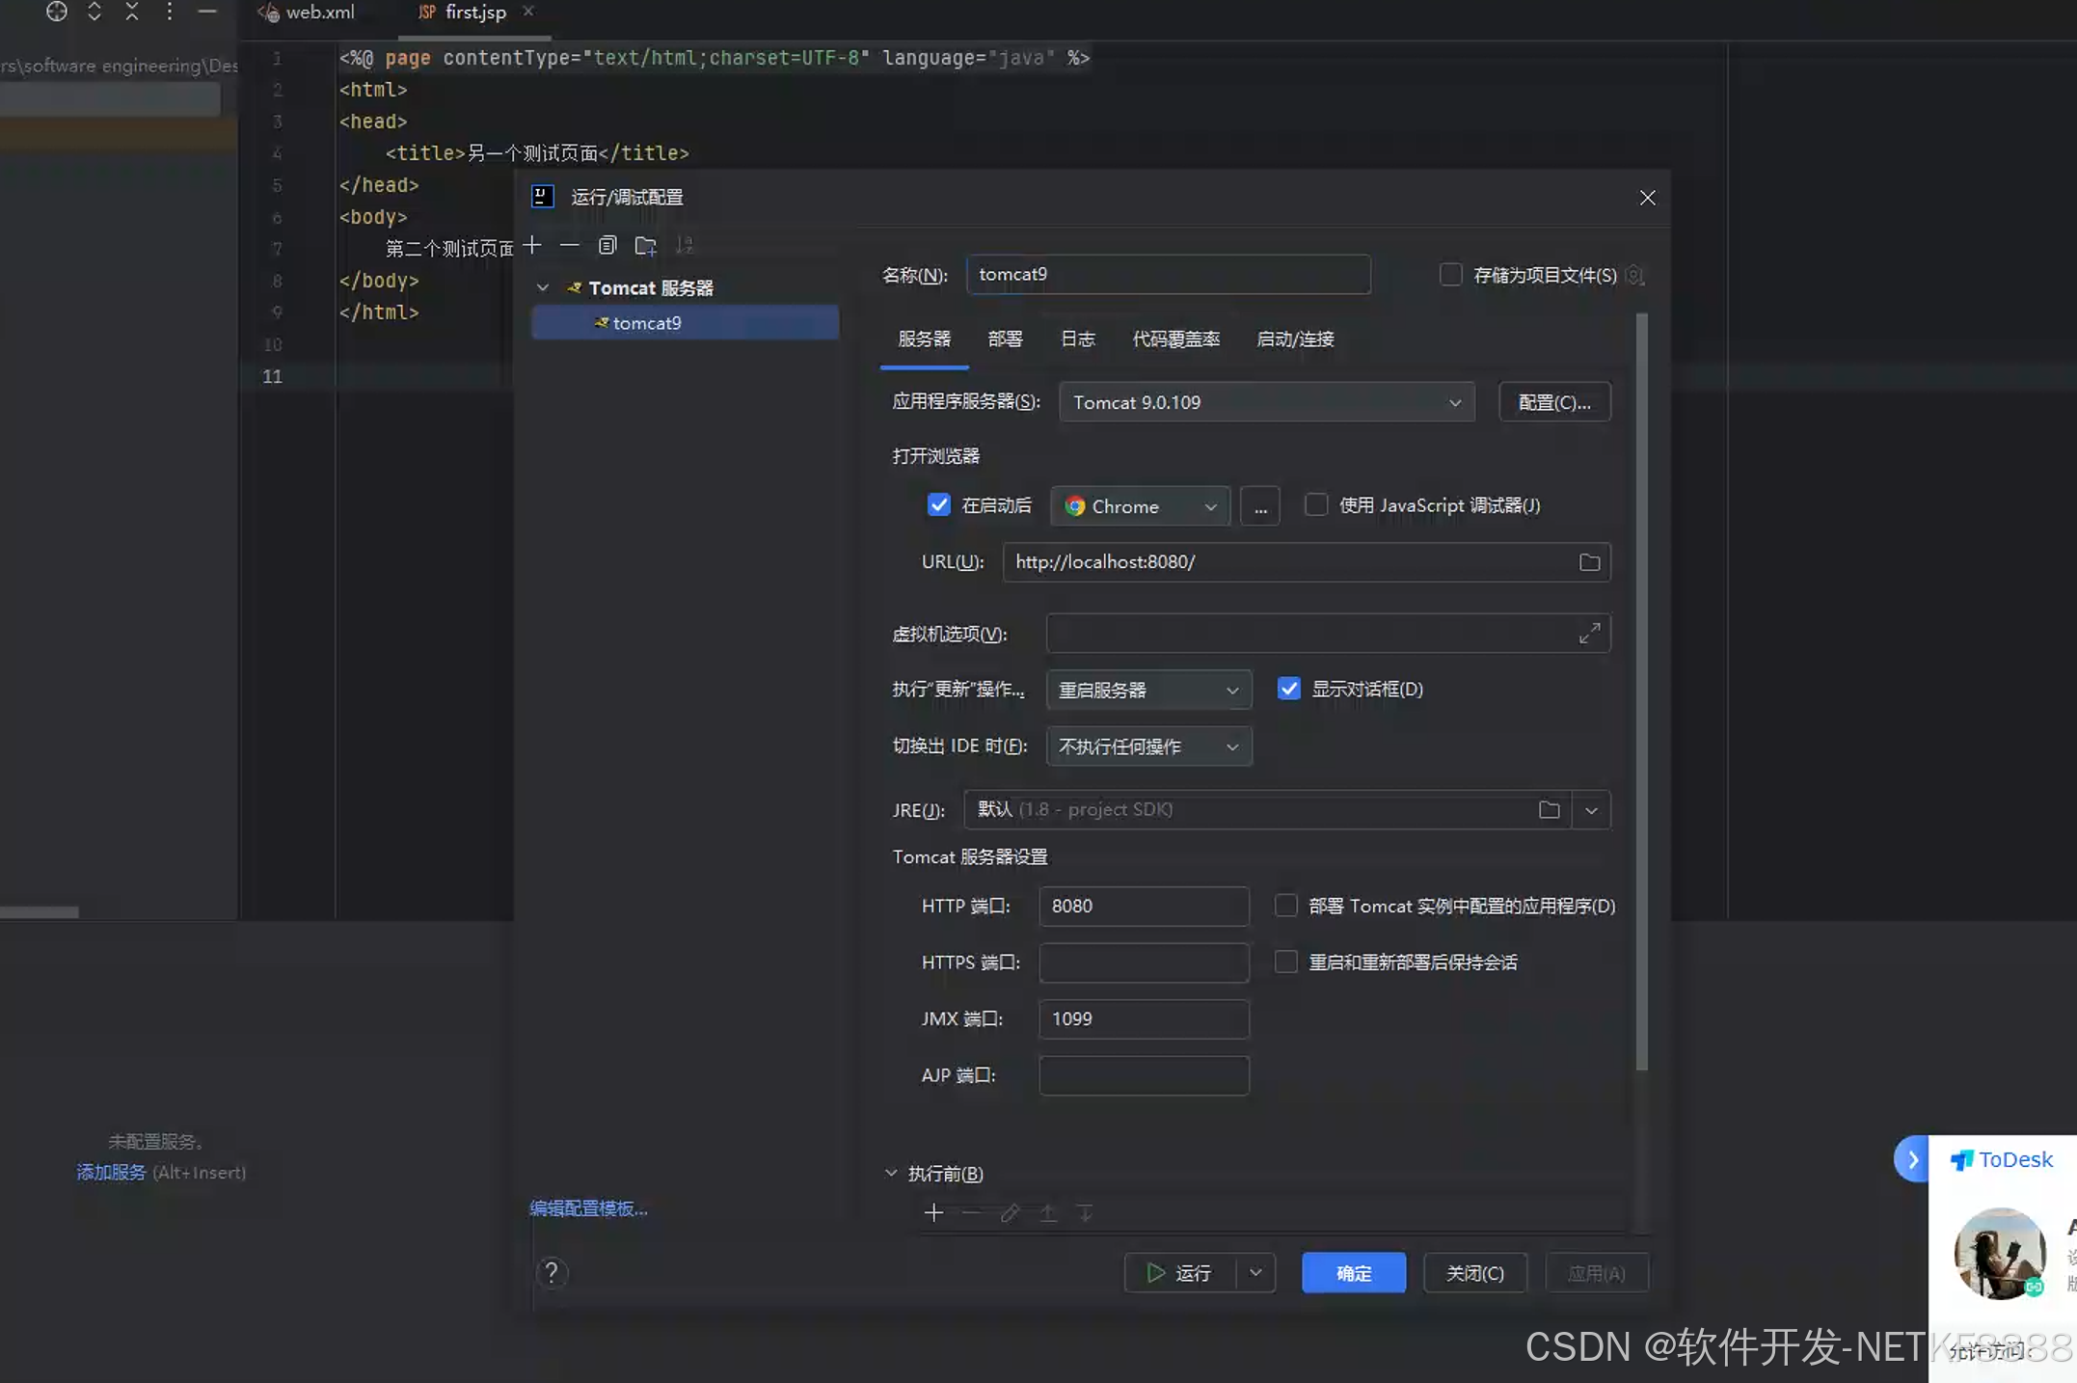
Task: Add new run configuration with plus icon
Action: [532, 246]
